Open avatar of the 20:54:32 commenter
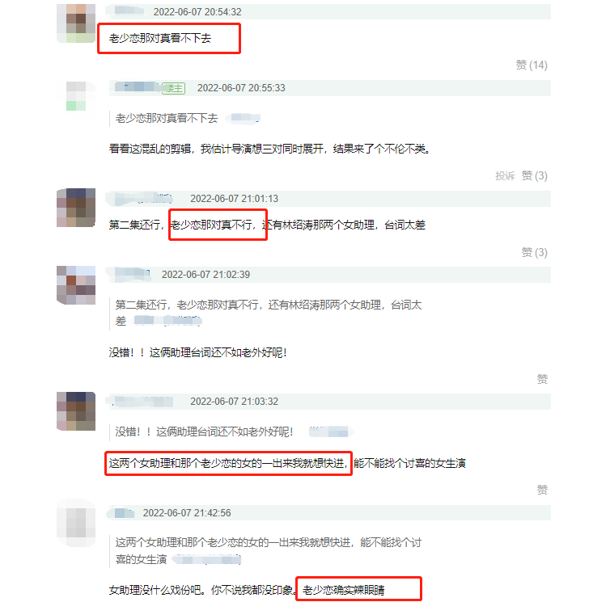This screenshot has width=593, height=602. click(x=76, y=23)
